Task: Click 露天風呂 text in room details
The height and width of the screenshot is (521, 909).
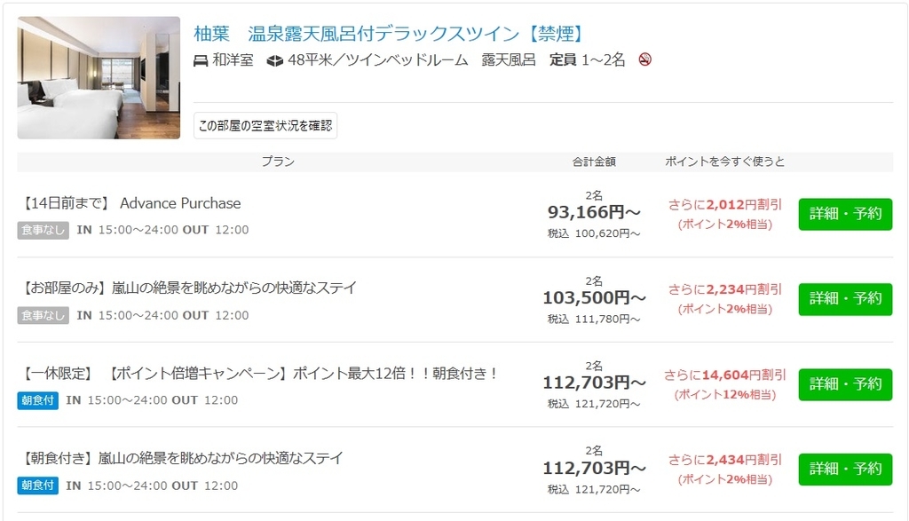Action: point(509,59)
